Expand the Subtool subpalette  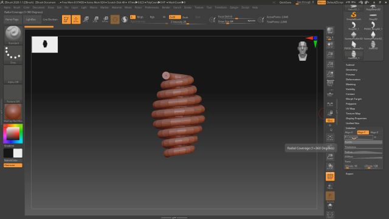pyautogui.click(x=350, y=65)
